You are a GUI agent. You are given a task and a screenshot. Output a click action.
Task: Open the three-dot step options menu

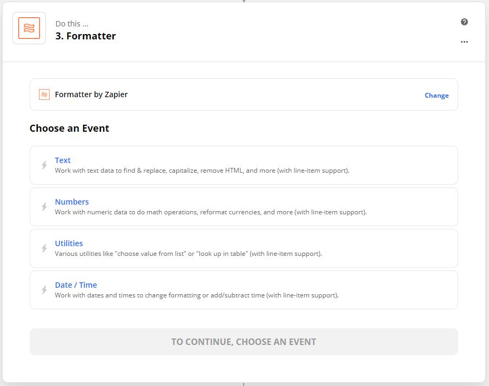click(464, 42)
